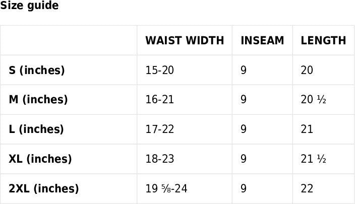Screen dimensions: 355x204
Task: Click the length value 22 for size 2XL
Action: click(307, 189)
